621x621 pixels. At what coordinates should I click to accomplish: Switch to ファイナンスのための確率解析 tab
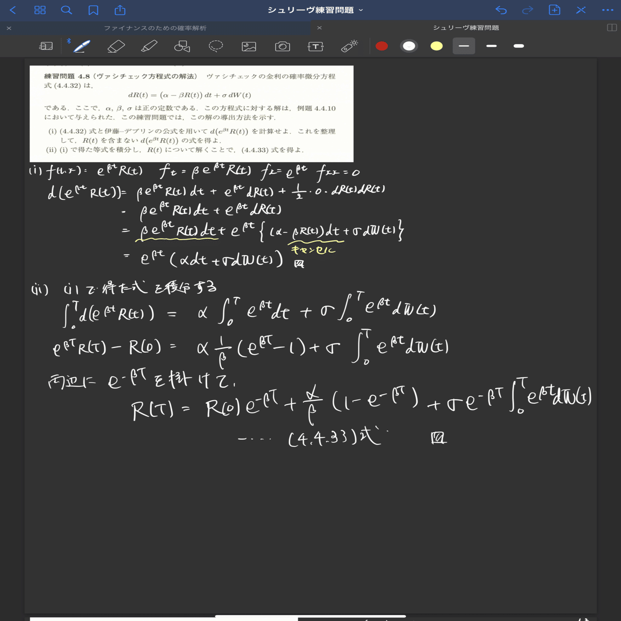tap(155, 28)
